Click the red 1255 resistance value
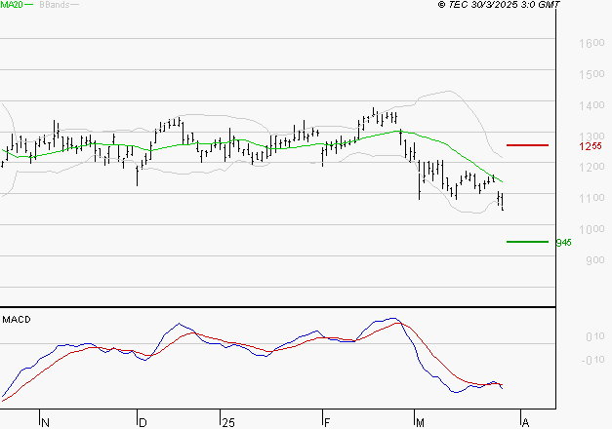 [x=591, y=146]
